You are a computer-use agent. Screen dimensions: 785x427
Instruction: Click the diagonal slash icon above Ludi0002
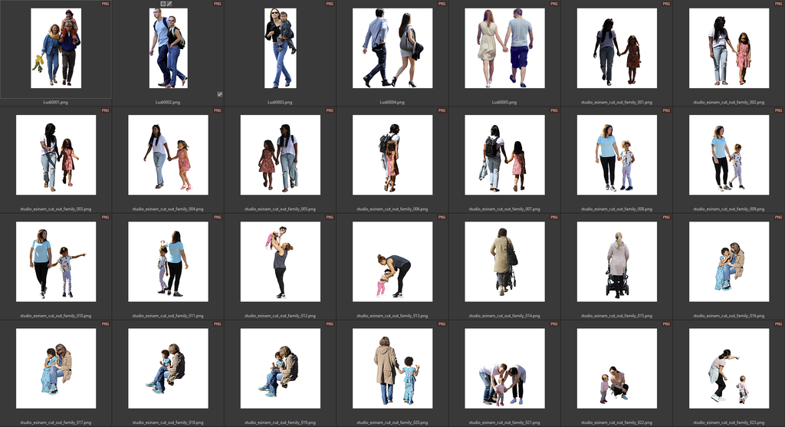170,4
